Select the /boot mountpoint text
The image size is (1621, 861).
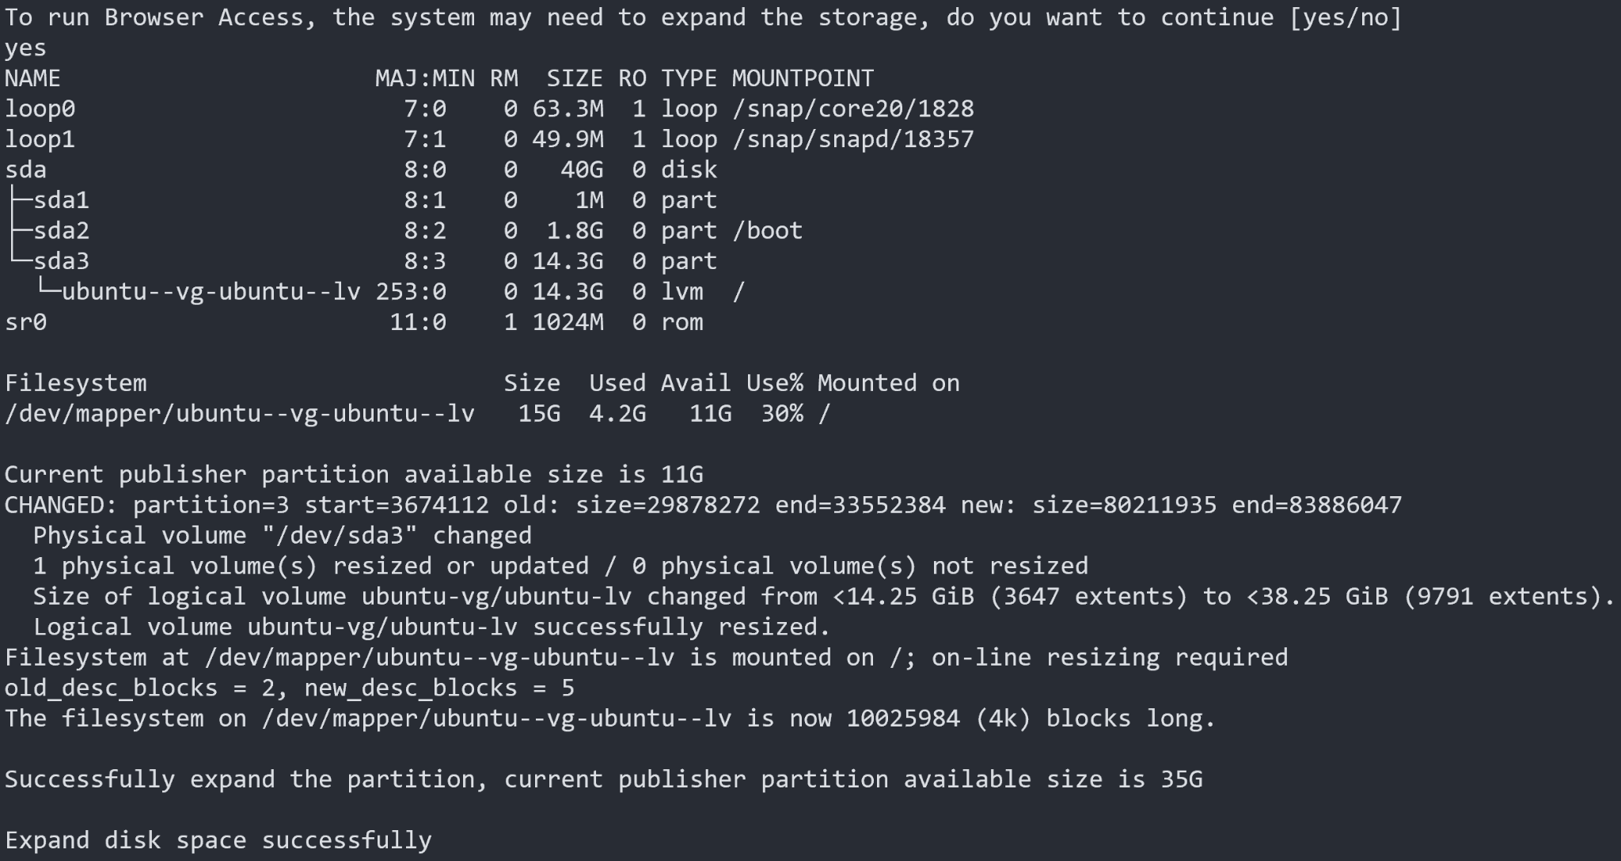pyautogui.click(x=767, y=231)
